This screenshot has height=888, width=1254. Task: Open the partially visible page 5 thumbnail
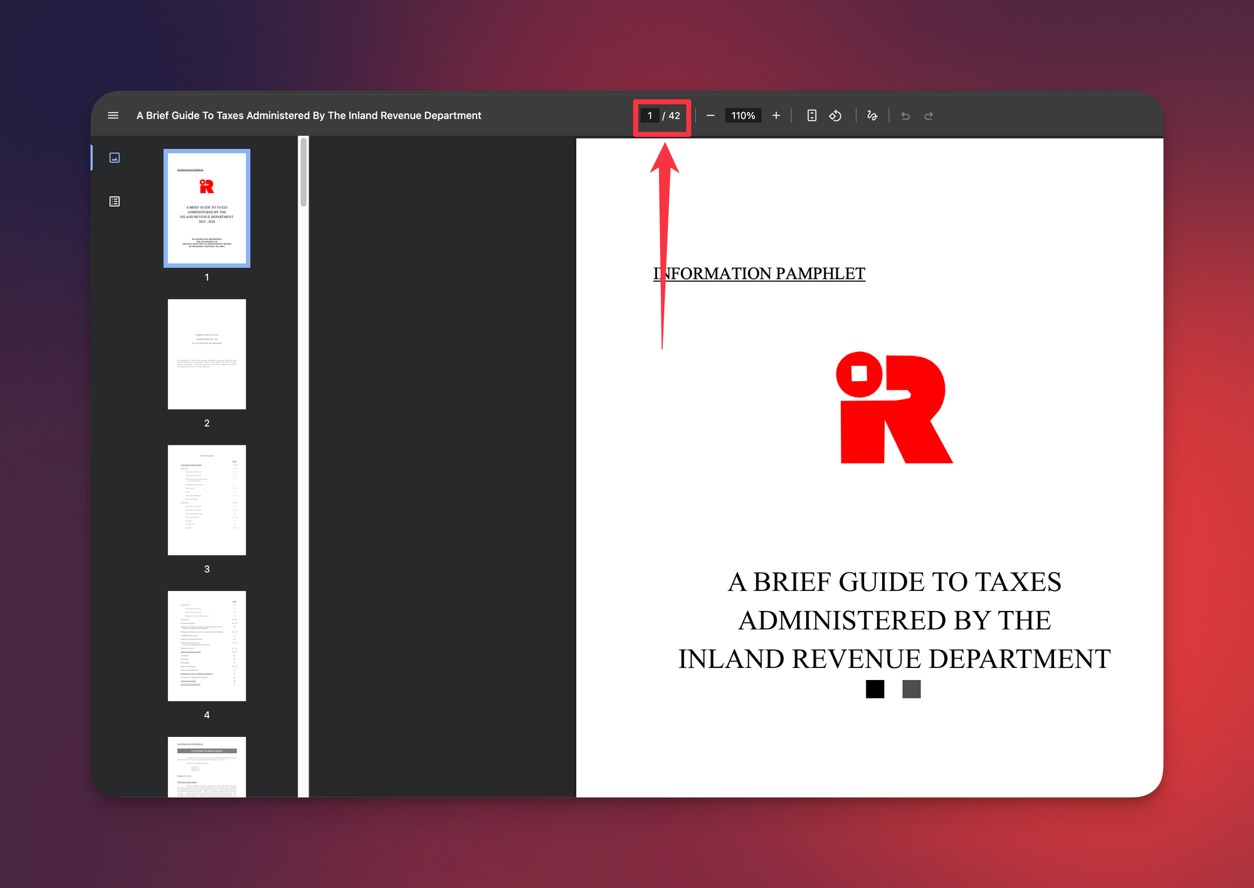click(x=207, y=767)
